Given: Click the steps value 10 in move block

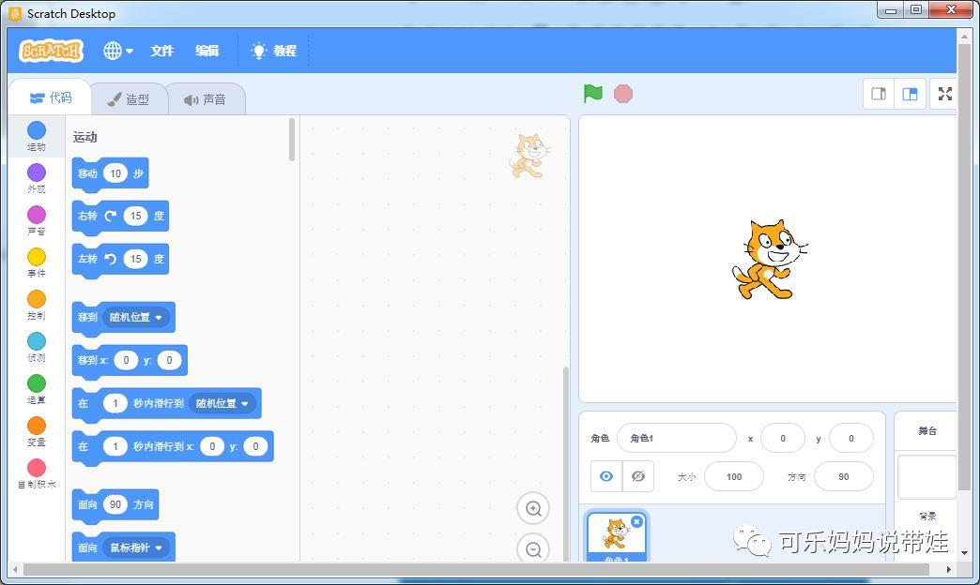Looking at the screenshot, I should click(115, 173).
